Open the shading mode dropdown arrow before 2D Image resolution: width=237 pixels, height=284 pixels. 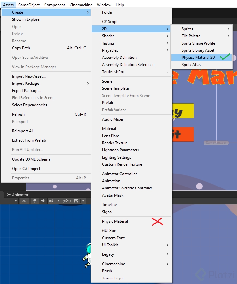tap(16, 201)
